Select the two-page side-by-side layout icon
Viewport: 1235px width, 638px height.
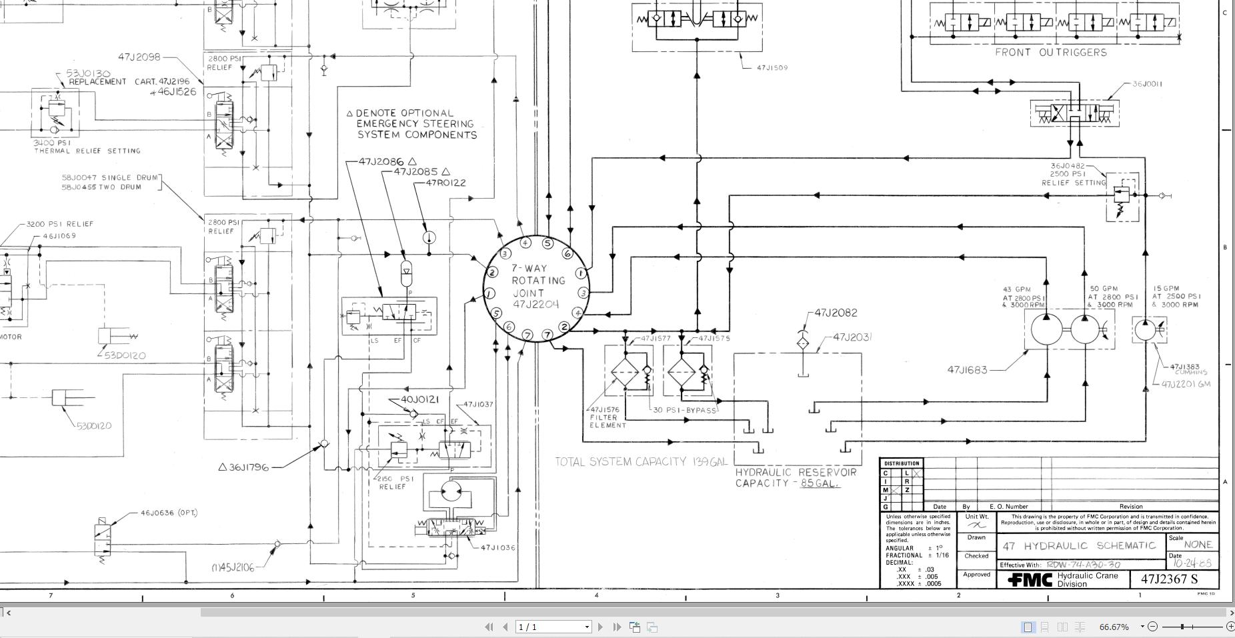tap(1063, 627)
